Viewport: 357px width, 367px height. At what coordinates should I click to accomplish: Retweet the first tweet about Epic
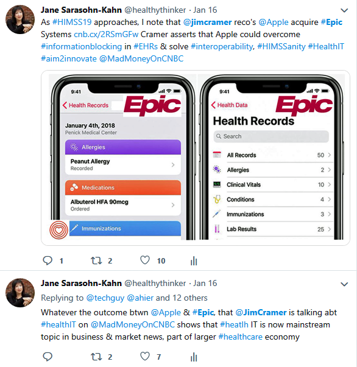96,260
